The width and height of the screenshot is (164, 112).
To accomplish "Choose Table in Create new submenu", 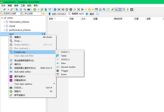I will [x=70, y=56].
